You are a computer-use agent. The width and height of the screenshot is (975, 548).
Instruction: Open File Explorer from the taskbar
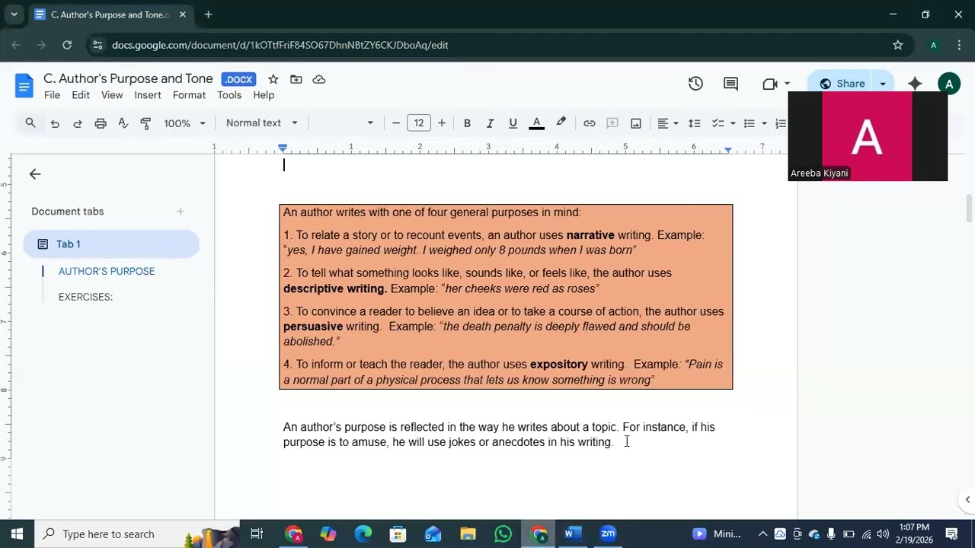click(468, 534)
